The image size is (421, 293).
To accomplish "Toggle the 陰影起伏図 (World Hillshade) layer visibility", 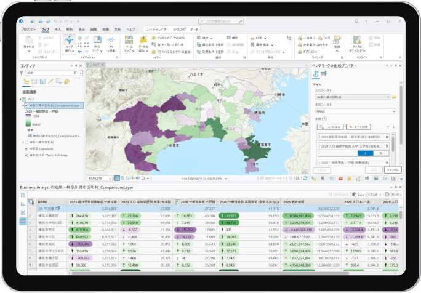I will pyautogui.click(x=26, y=155).
